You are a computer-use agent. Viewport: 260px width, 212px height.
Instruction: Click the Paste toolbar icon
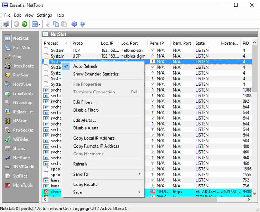[64, 24]
